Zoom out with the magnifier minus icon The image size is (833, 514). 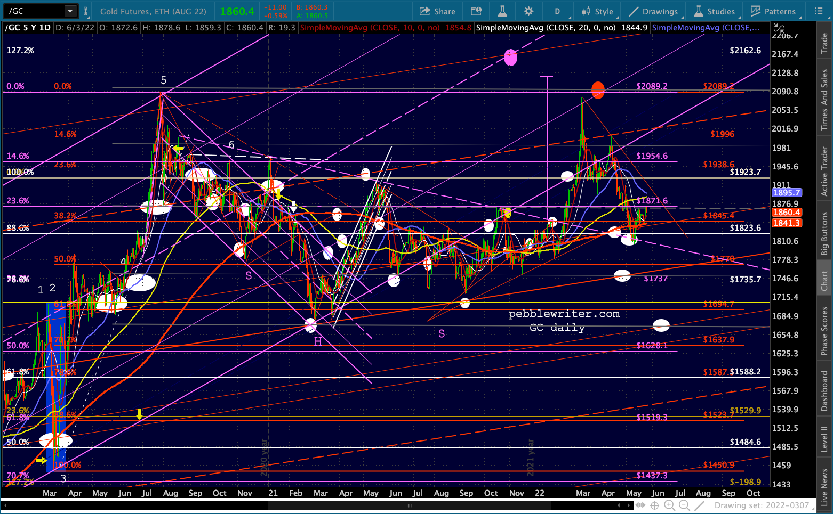(x=684, y=505)
